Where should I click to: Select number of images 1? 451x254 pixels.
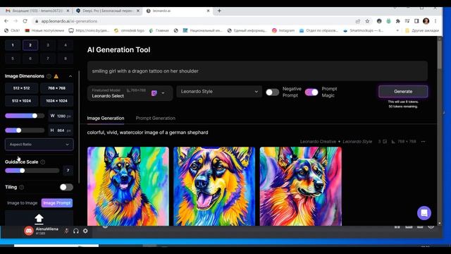point(13,45)
